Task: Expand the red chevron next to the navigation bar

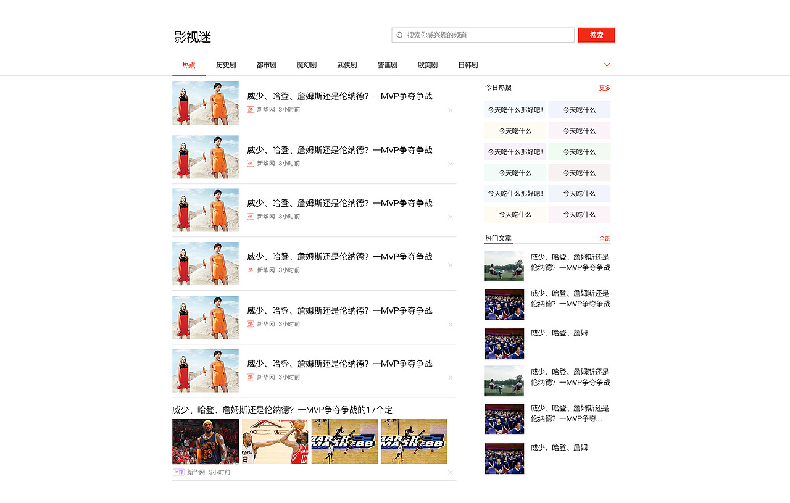Action: click(x=607, y=64)
